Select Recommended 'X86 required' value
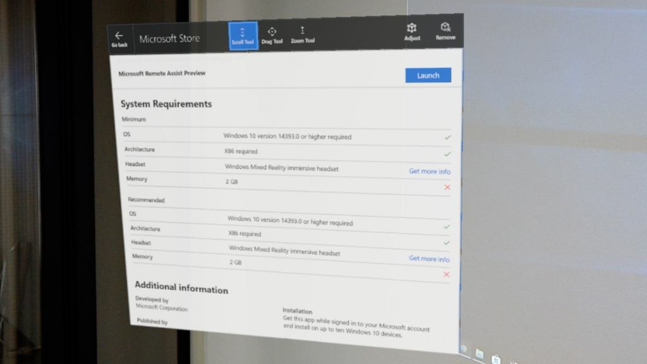Viewport: 647px width, 364px height. click(x=245, y=234)
